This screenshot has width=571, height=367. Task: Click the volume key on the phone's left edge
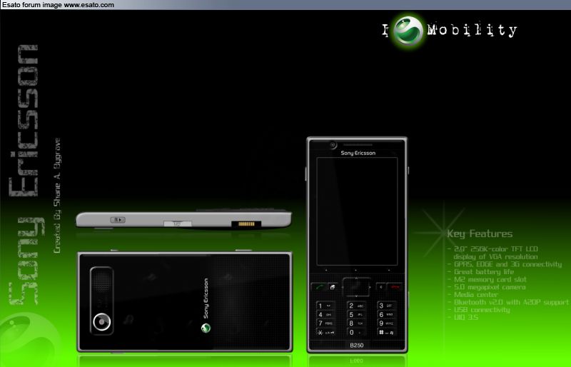point(306,174)
